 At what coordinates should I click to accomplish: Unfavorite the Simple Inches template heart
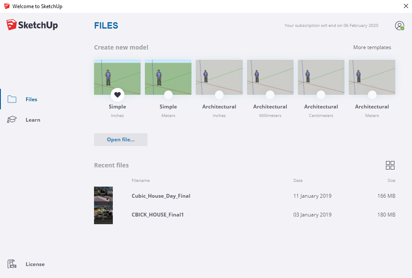(118, 94)
